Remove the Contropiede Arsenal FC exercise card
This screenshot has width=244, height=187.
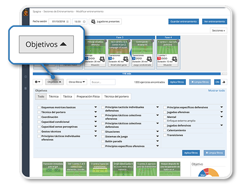coord(152,41)
